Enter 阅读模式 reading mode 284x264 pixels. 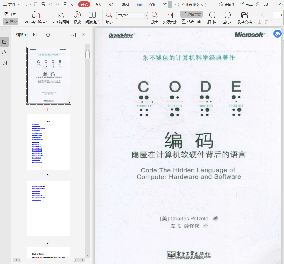pos(92,18)
